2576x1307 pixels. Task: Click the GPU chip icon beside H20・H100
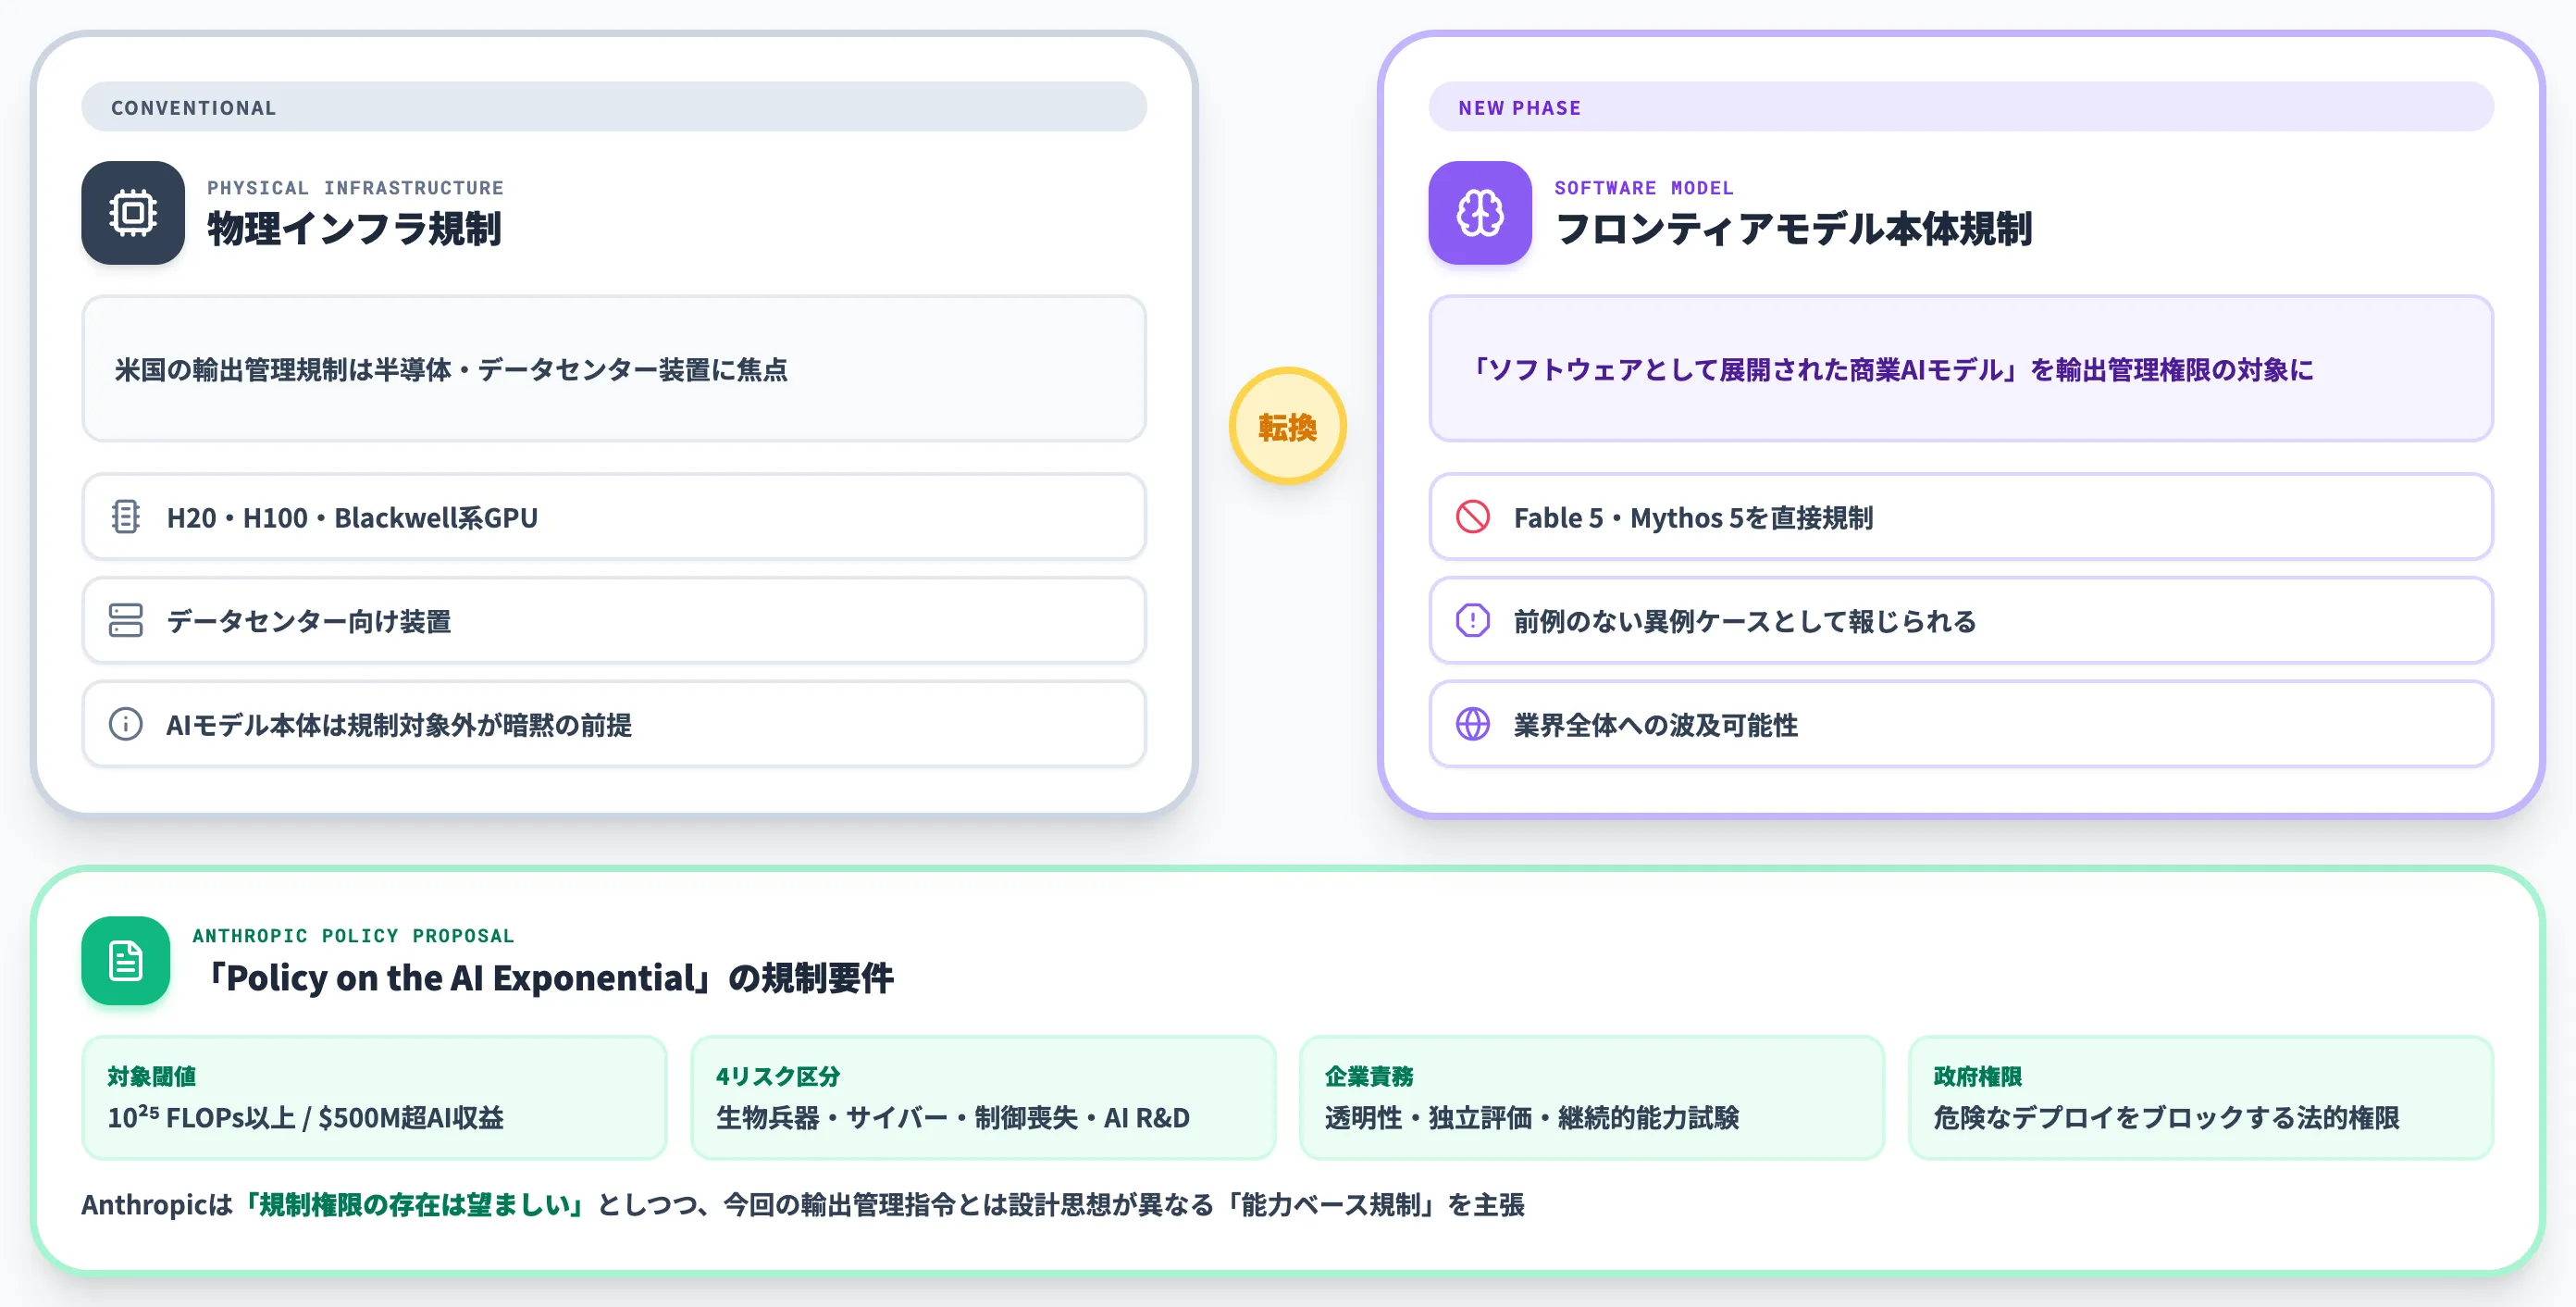(x=126, y=517)
